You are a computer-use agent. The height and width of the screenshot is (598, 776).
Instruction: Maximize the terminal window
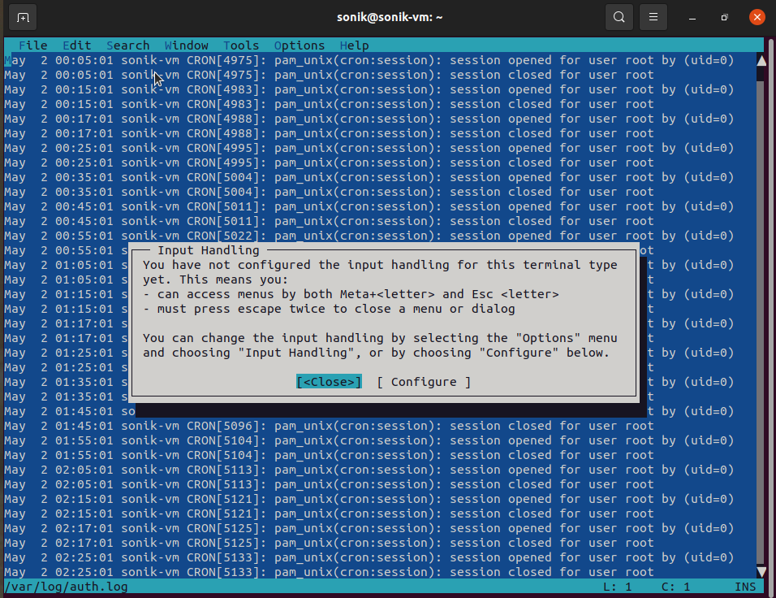click(x=724, y=17)
